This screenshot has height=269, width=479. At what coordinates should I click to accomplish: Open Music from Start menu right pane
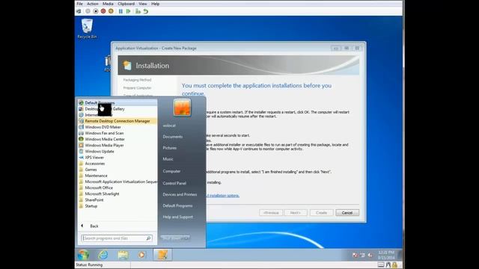(168, 159)
